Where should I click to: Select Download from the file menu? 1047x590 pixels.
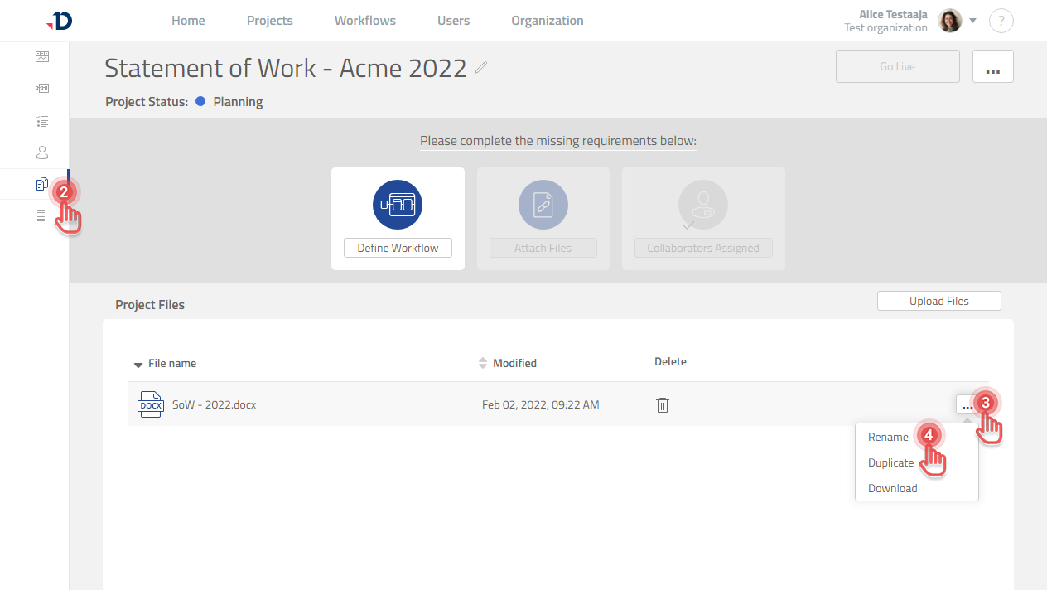tap(892, 488)
